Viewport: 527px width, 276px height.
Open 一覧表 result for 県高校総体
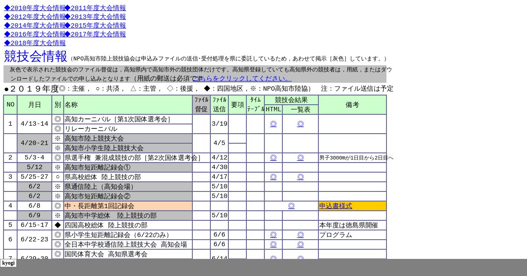300,177
